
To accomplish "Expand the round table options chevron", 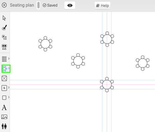I will click(9, 68).
